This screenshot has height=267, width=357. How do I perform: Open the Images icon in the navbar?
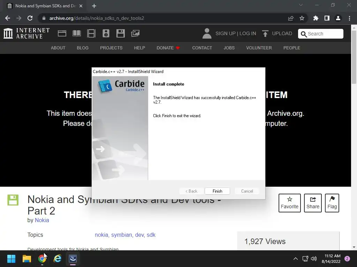point(135,33)
